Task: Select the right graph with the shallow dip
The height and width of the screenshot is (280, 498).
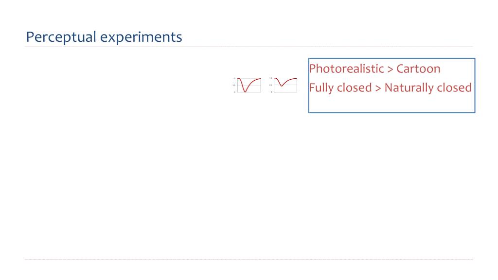Action: pyautogui.click(x=284, y=85)
